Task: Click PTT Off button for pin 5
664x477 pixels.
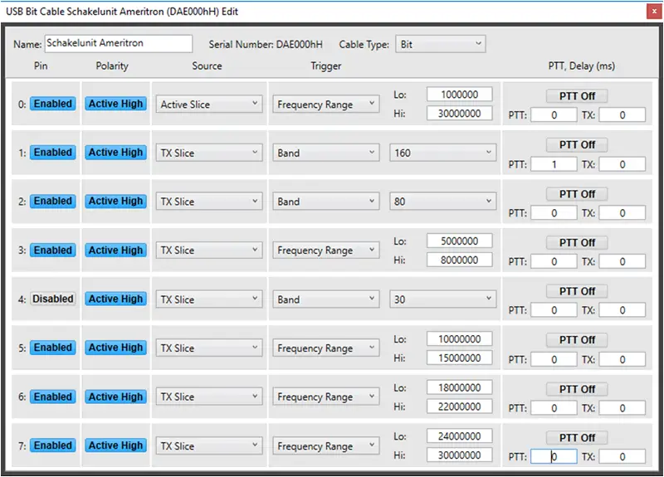Action: tap(577, 340)
